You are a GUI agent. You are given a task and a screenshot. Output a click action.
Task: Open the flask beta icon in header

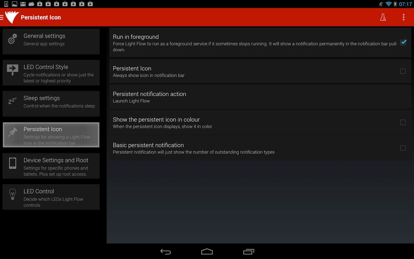383,17
